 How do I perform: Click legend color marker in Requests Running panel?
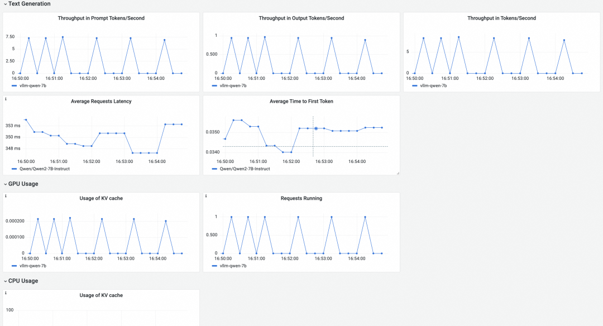[215, 266]
